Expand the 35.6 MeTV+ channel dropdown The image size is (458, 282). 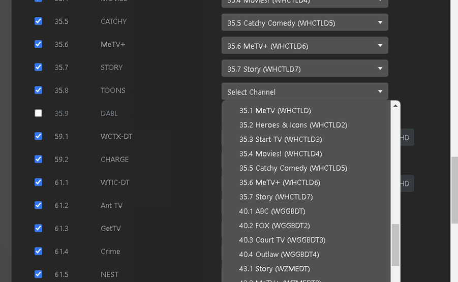(x=304, y=46)
